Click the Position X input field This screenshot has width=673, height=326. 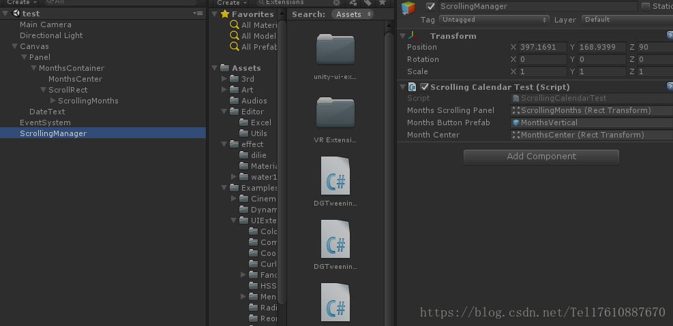[538, 47]
